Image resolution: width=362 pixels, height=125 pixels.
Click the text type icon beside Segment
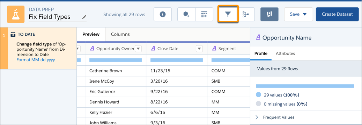tap(214, 49)
